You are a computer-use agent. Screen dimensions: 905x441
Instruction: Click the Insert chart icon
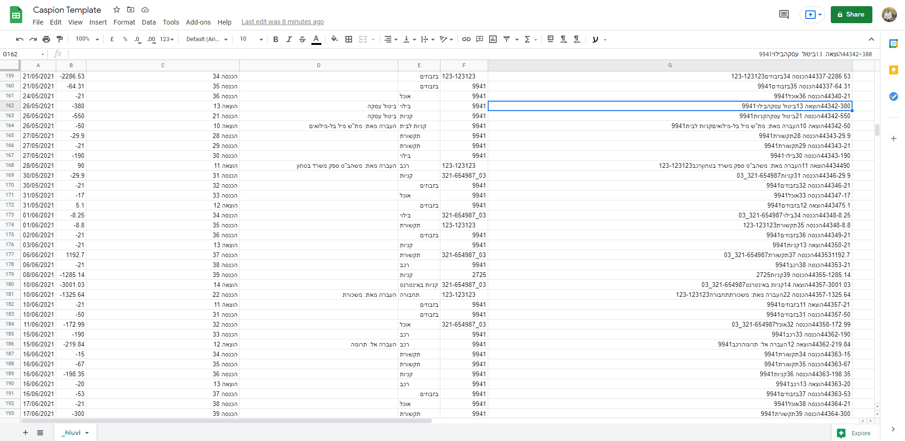[x=493, y=39]
